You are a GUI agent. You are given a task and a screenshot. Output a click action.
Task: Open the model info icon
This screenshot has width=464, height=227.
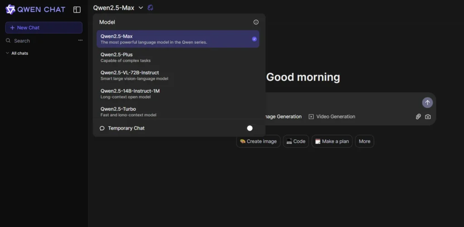click(x=256, y=22)
